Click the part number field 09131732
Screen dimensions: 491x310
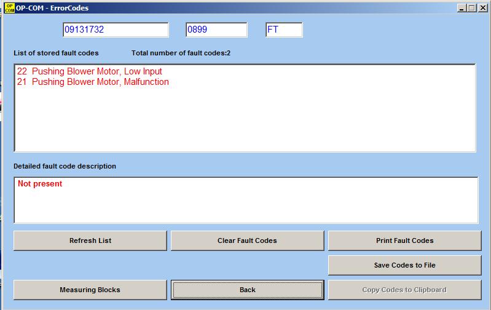115,30
